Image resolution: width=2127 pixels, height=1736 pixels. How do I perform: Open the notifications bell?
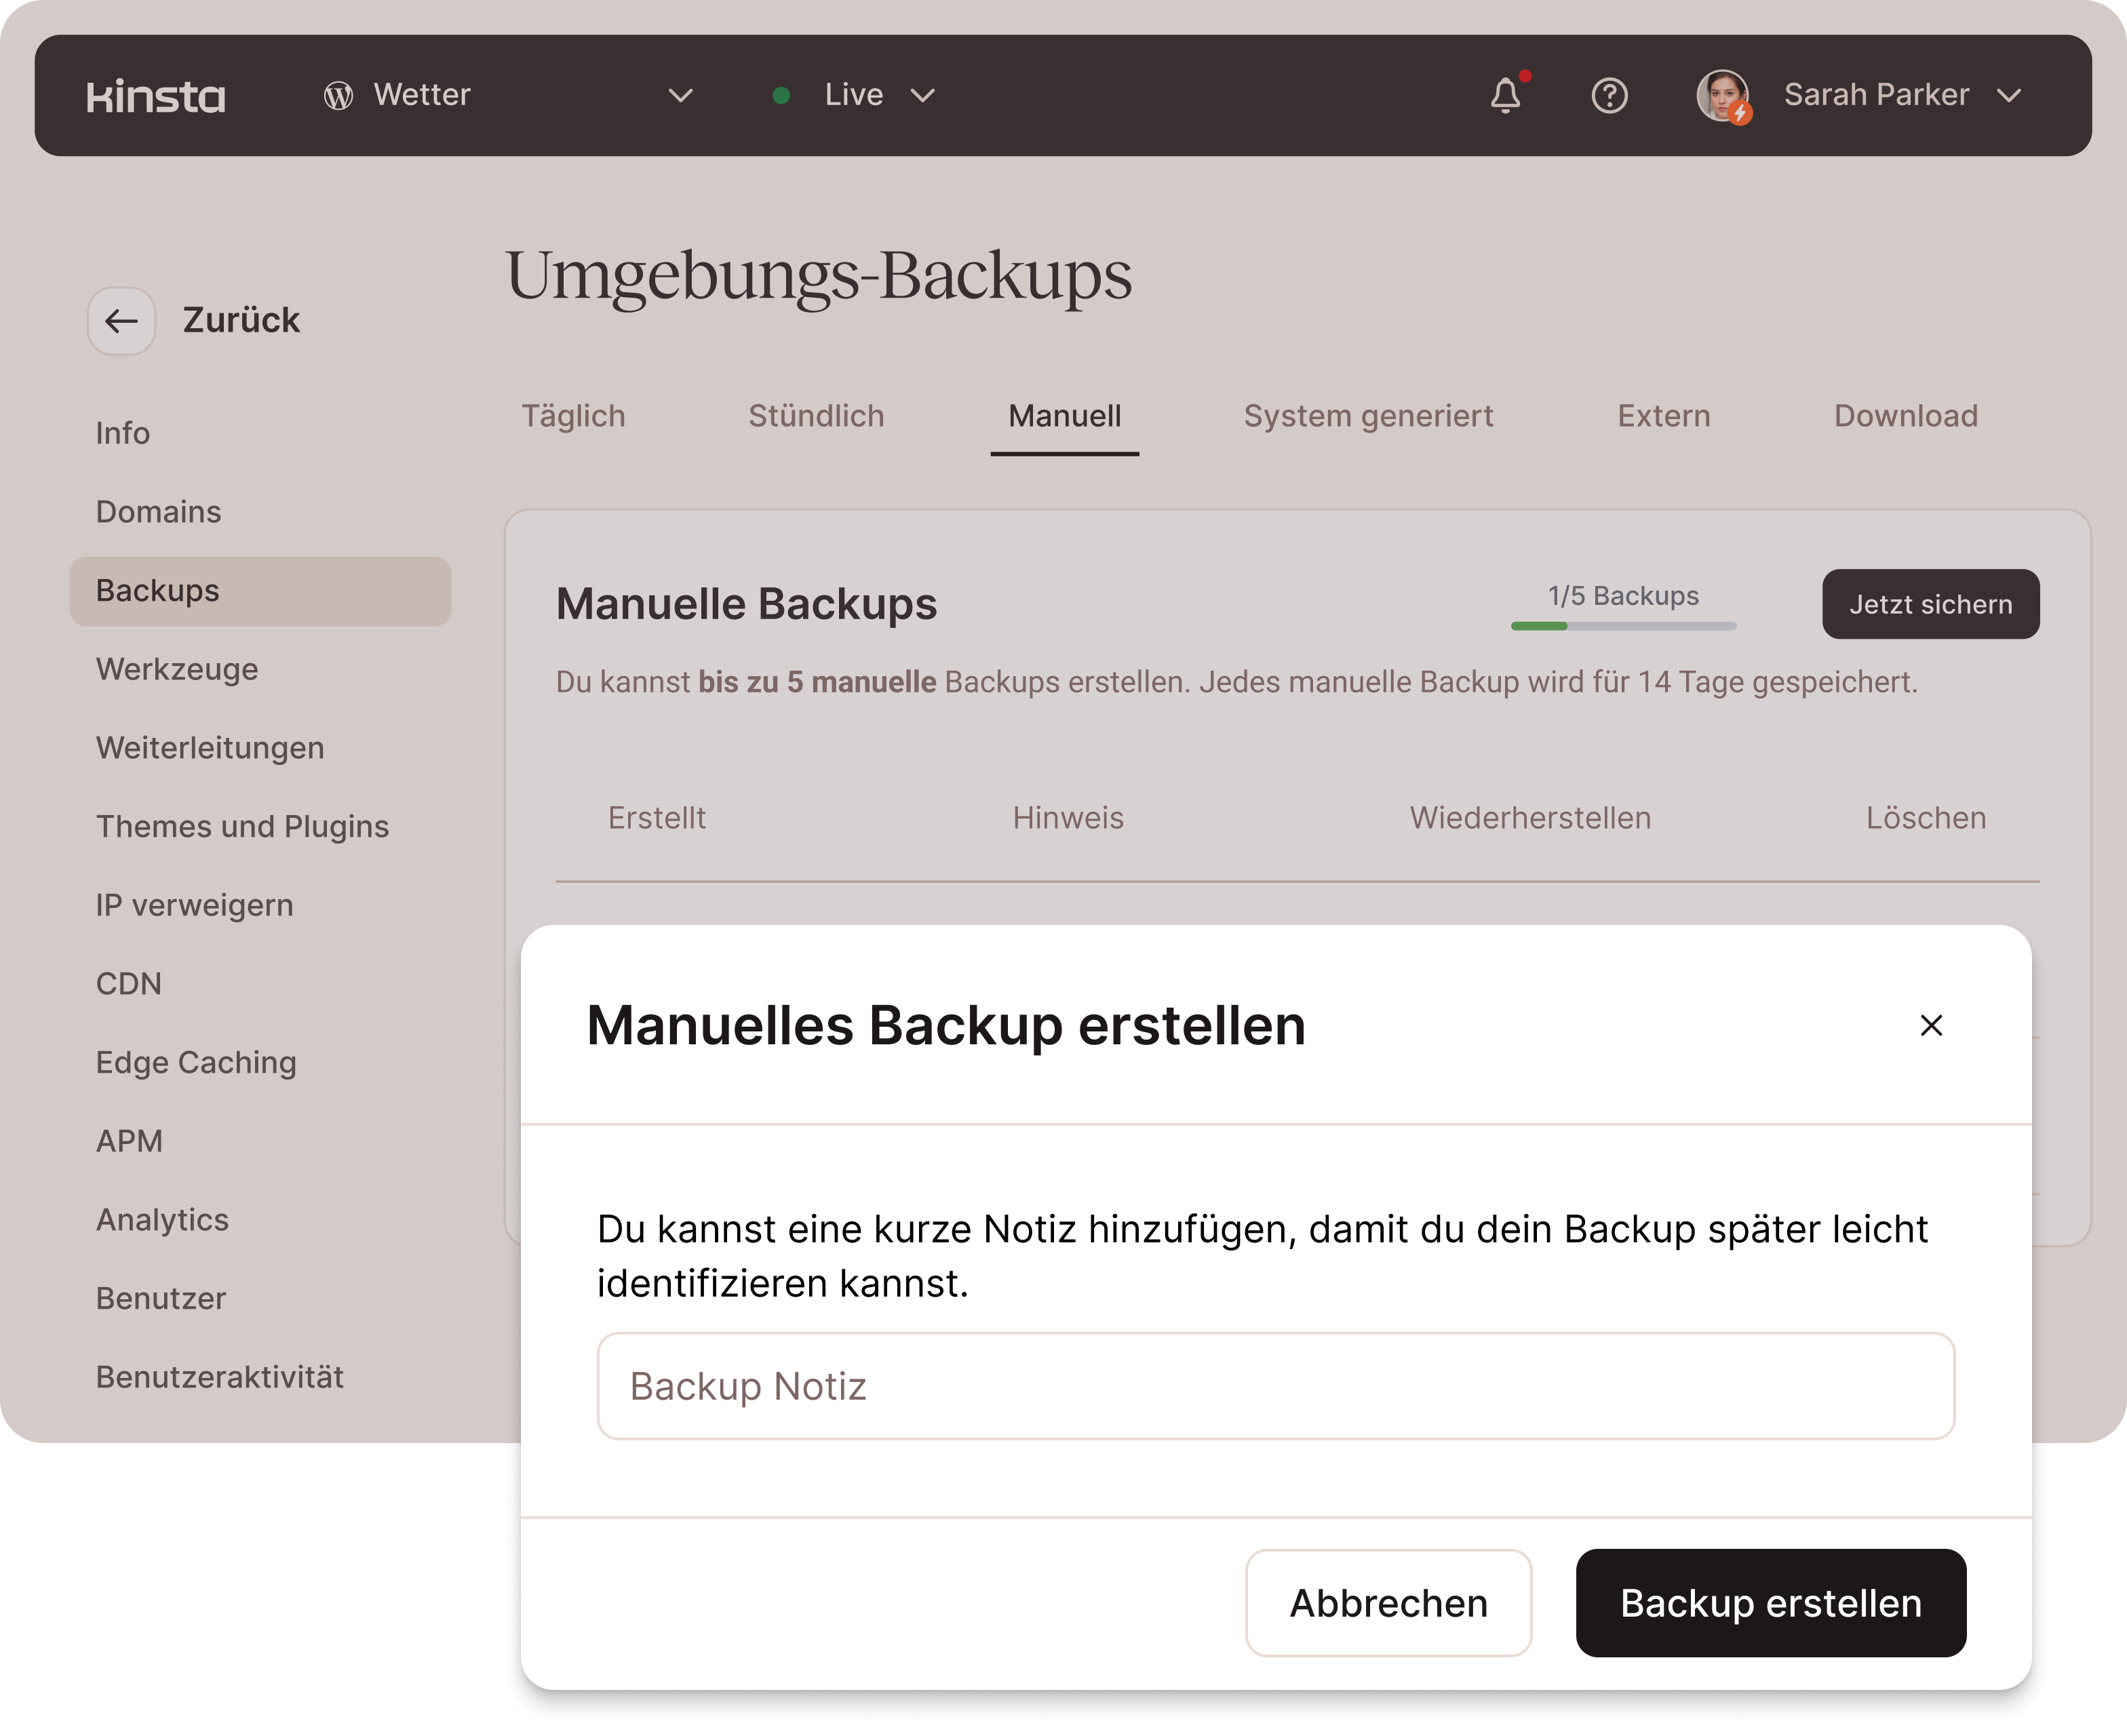pos(1505,96)
